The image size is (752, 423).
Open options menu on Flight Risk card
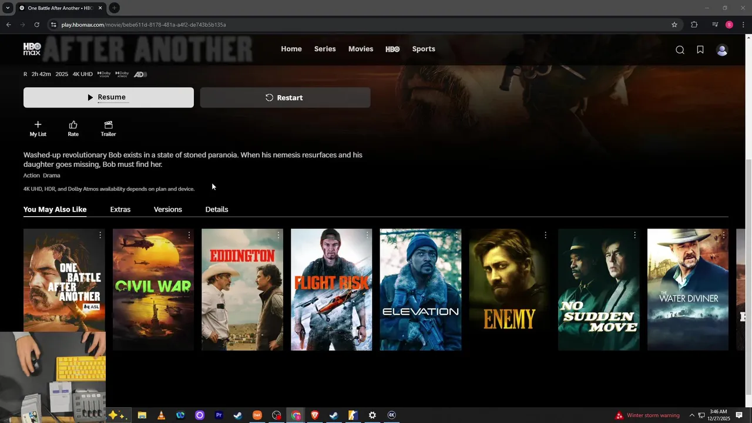368,235
